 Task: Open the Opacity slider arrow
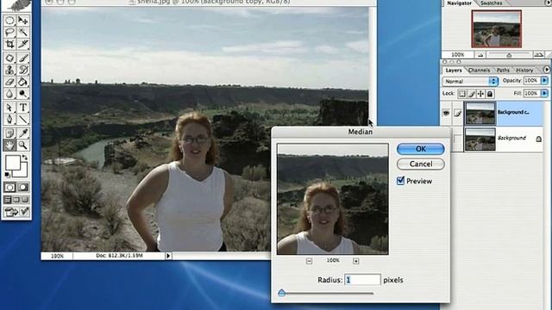pyautogui.click(x=544, y=80)
